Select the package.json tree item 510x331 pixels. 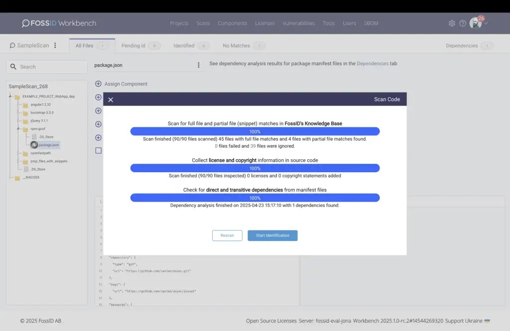[x=49, y=145]
